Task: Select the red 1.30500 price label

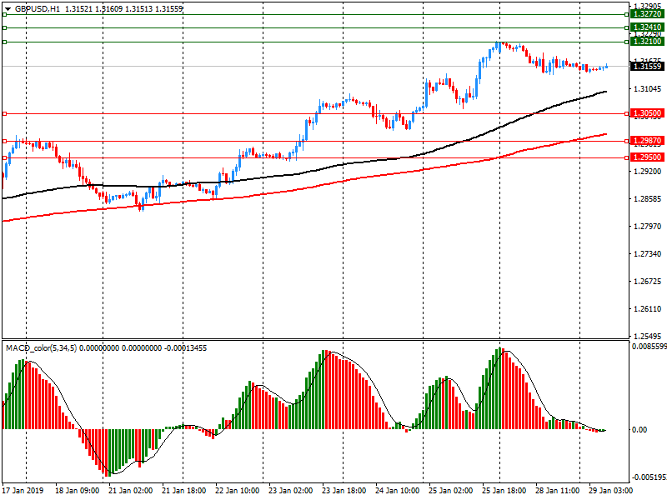Action: pos(647,113)
